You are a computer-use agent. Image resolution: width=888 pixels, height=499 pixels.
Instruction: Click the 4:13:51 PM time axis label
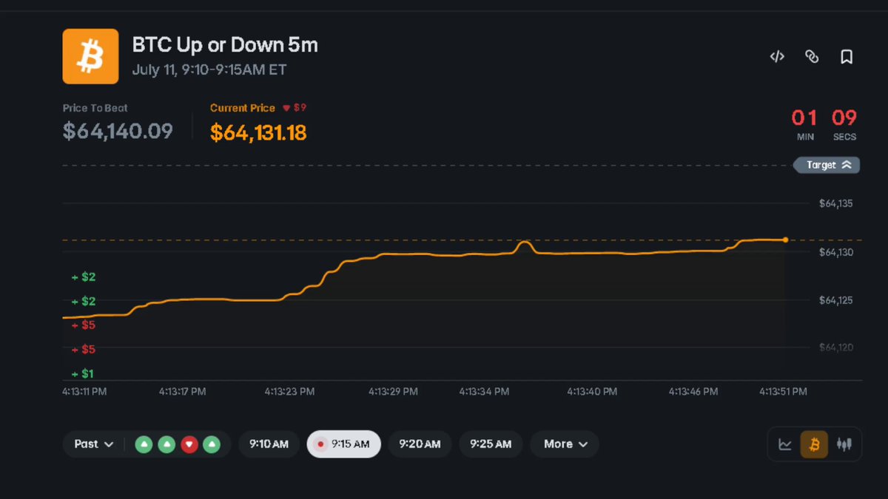[x=781, y=391]
